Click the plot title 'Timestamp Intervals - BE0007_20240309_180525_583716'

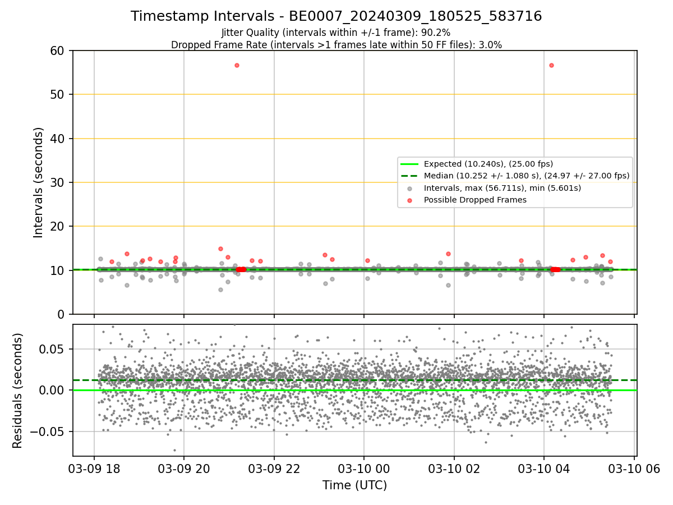tap(336, 16)
